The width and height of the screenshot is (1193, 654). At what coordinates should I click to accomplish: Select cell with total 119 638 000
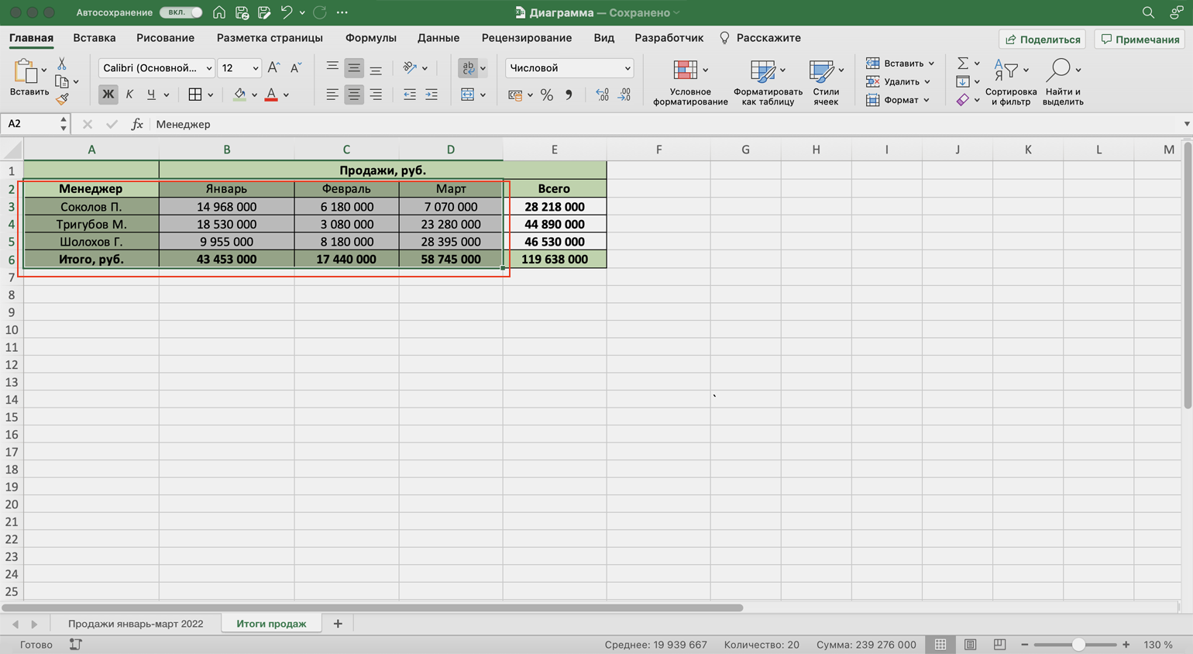(x=554, y=260)
